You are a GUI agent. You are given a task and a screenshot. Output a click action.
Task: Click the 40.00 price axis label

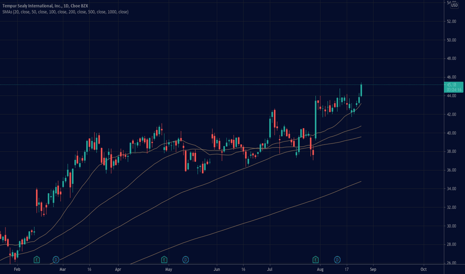(452, 133)
